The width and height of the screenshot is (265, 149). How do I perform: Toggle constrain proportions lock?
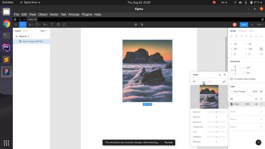click(261, 49)
